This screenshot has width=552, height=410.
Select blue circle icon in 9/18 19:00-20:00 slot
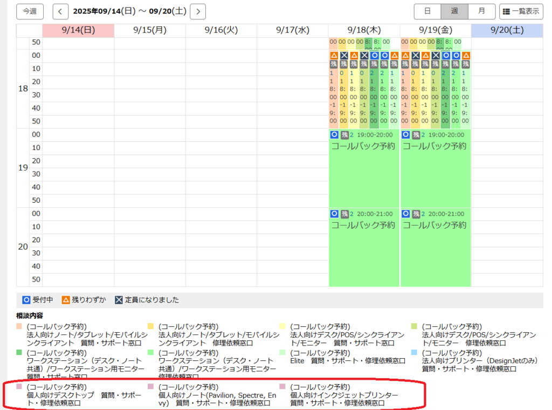tap(334, 135)
